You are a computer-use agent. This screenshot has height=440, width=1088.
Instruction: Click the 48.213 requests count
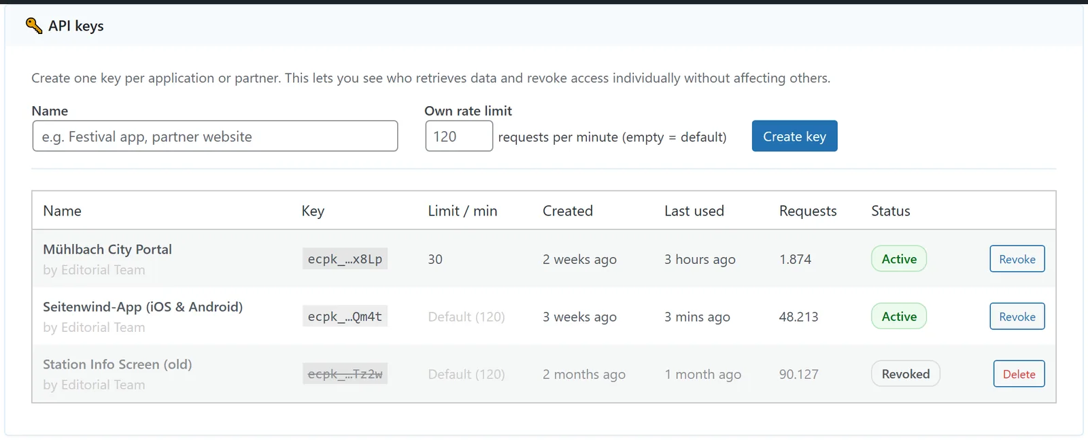click(x=799, y=317)
